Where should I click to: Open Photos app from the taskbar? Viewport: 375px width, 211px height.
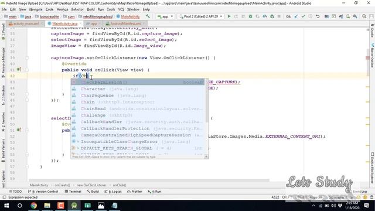(101, 206)
